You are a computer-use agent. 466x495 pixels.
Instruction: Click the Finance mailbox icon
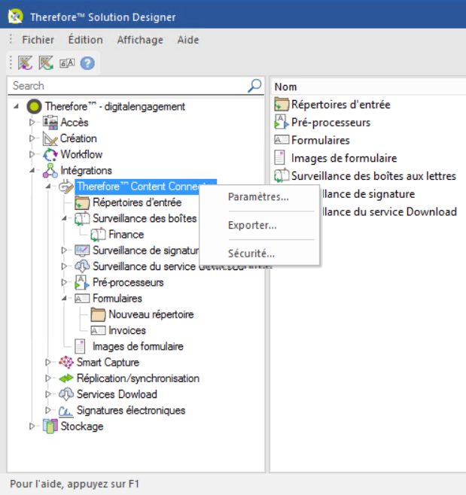coord(98,235)
